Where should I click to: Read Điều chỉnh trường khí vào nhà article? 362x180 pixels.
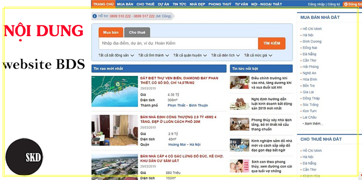point(271,83)
